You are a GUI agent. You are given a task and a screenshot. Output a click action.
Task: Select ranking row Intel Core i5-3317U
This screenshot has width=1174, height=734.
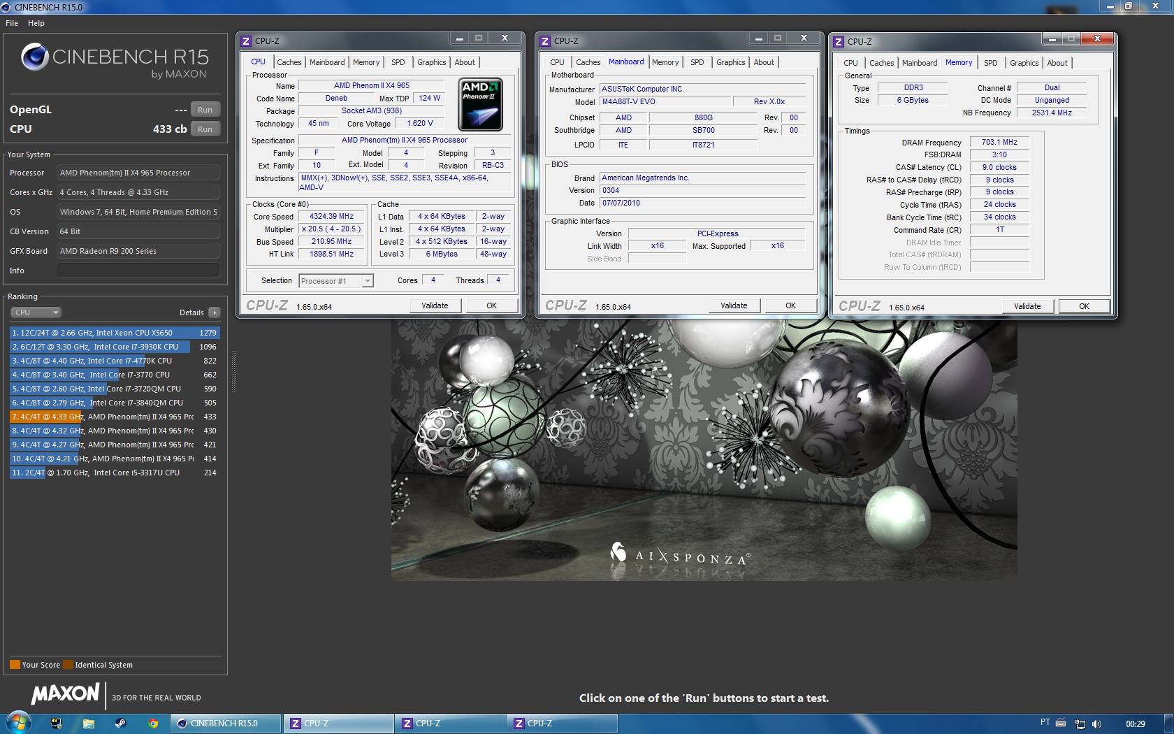click(x=115, y=473)
